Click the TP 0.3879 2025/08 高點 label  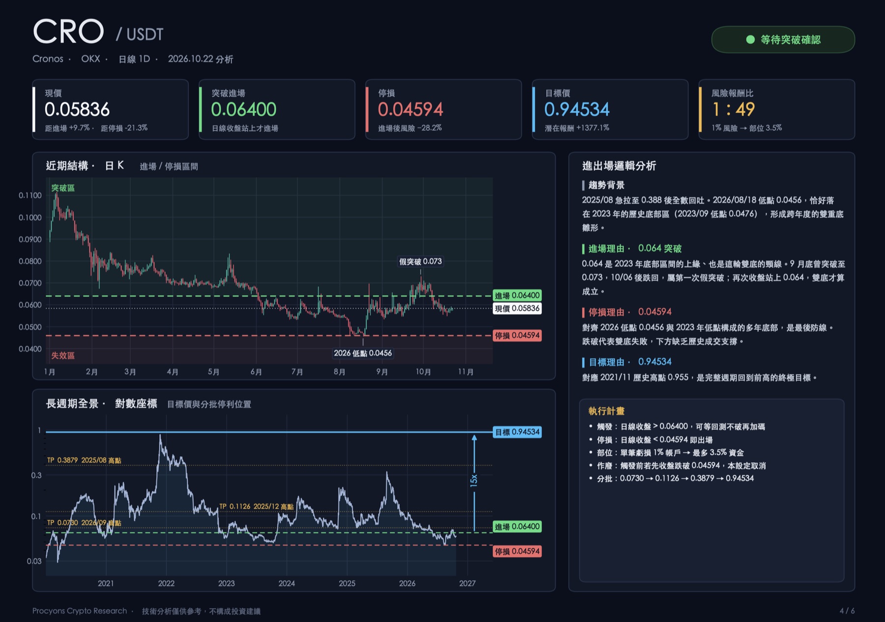tap(84, 460)
